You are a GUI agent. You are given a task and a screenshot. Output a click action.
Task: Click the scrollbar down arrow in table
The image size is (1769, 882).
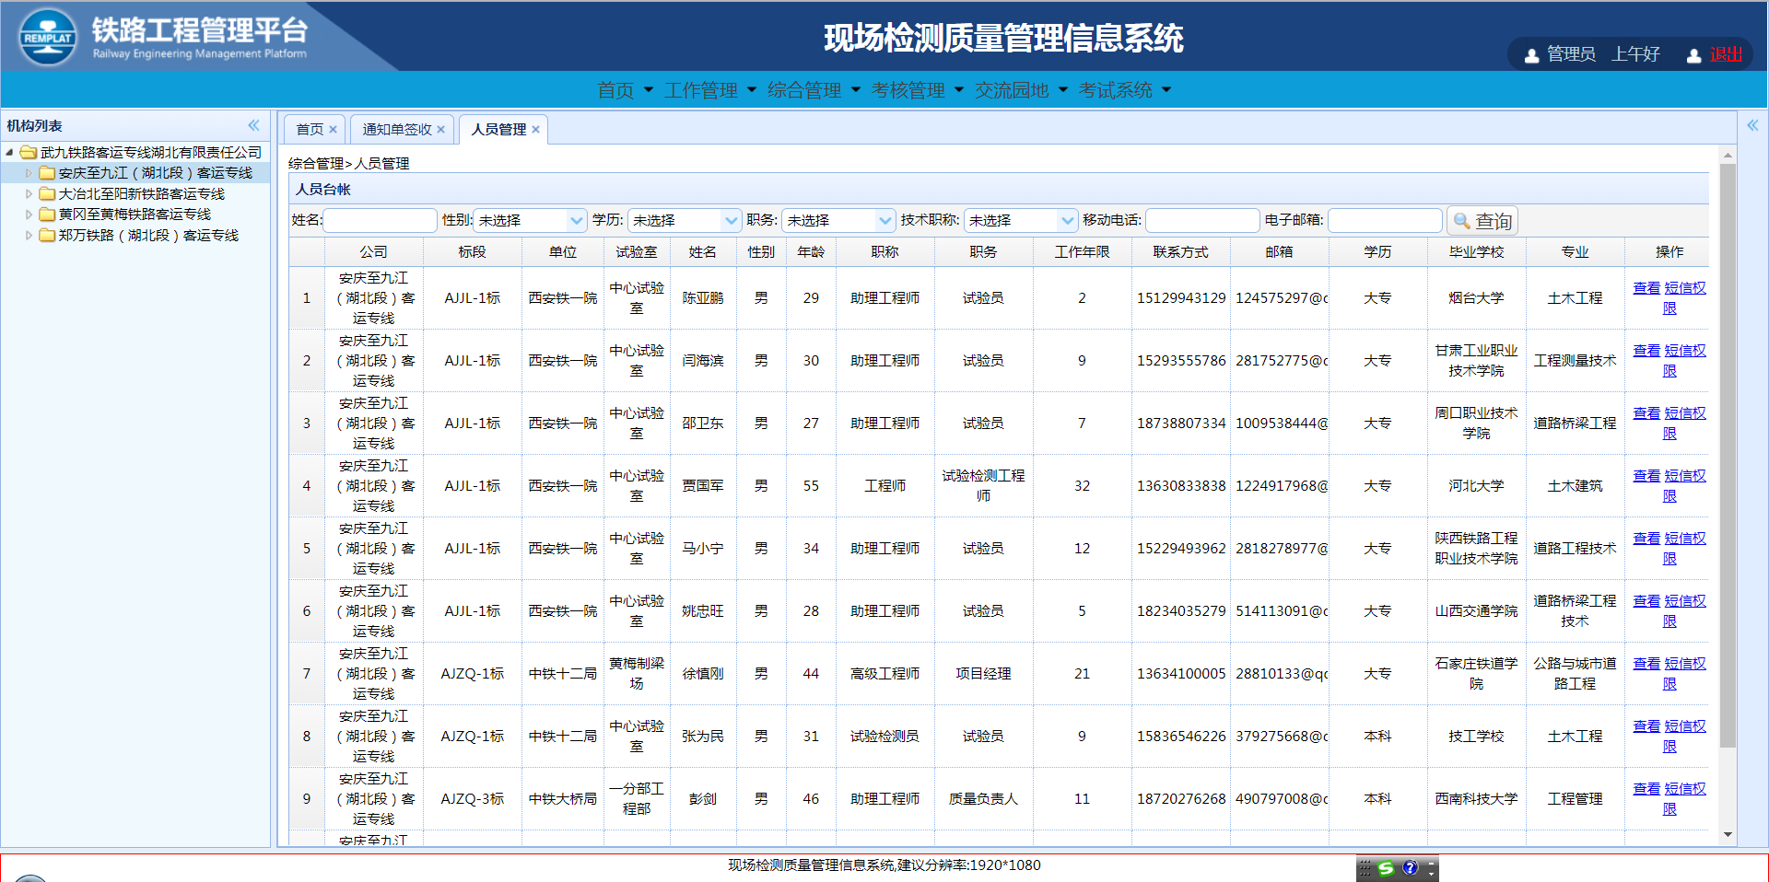1728,834
